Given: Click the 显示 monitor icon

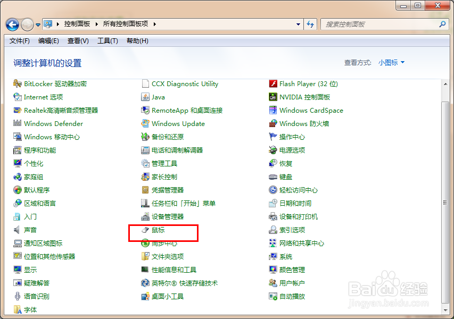Looking at the screenshot, I should [x=18, y=270].
